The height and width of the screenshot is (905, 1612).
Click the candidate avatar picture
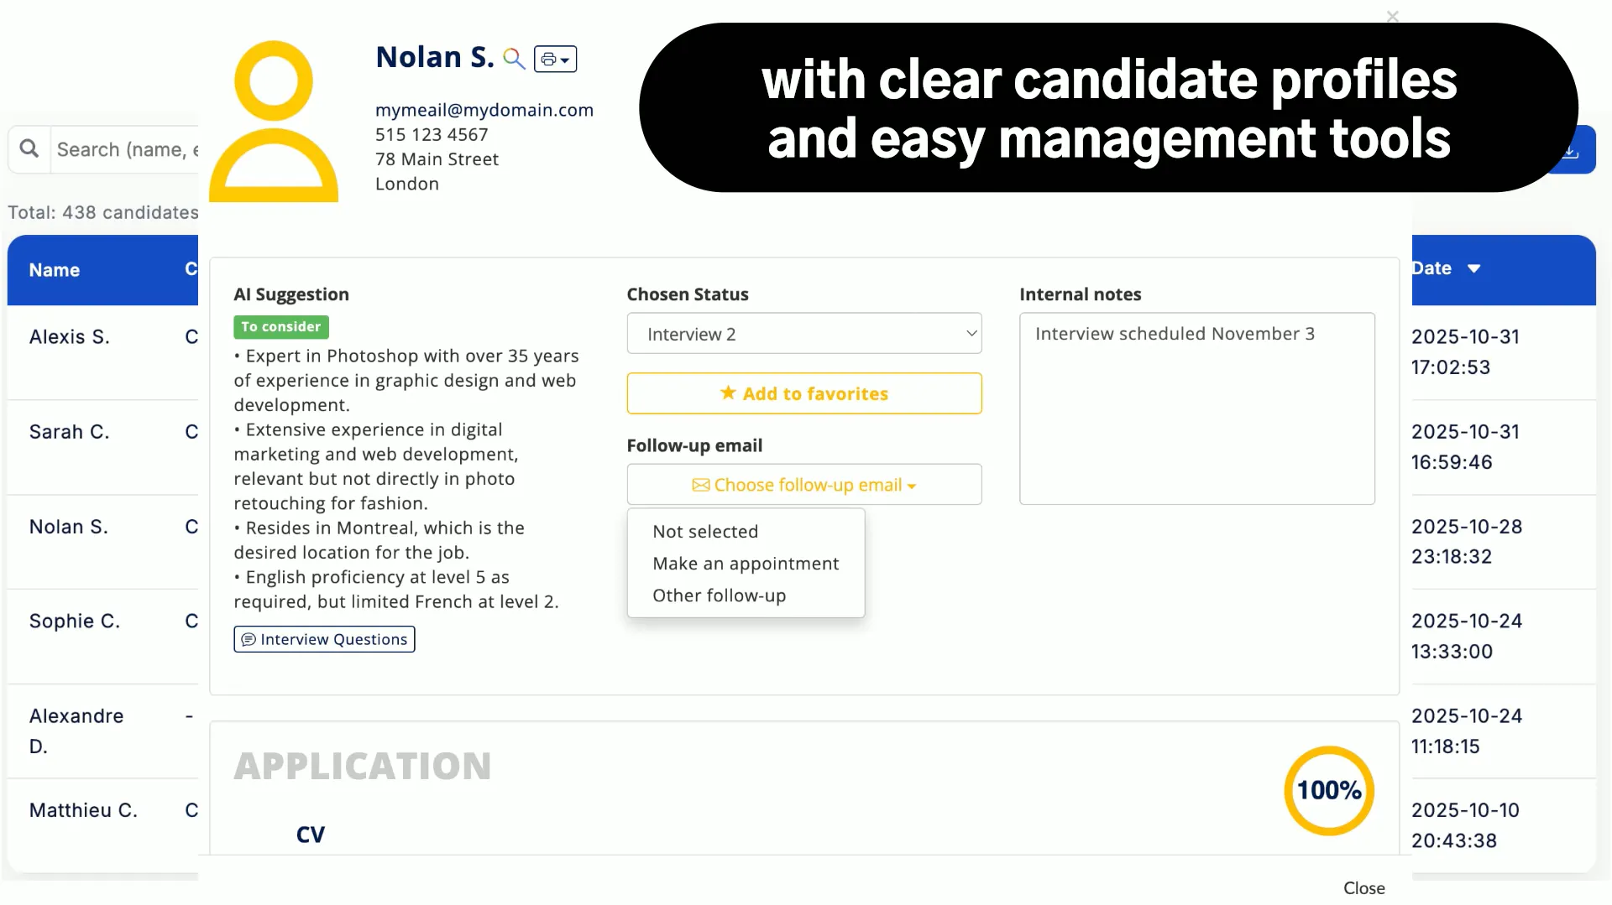coord(274,121)
